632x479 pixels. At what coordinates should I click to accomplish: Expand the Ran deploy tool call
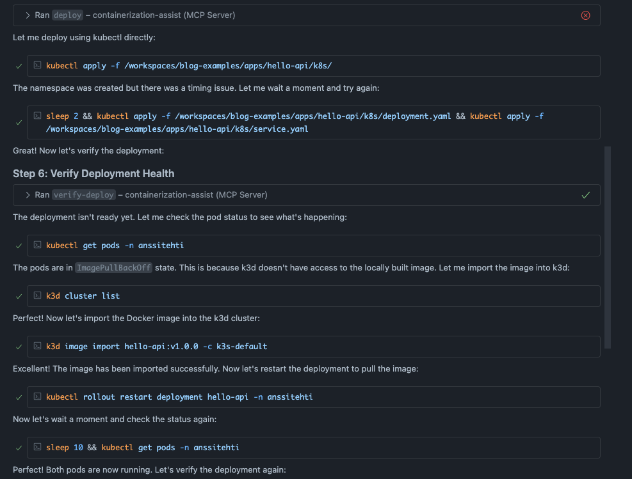pos(28,15)
